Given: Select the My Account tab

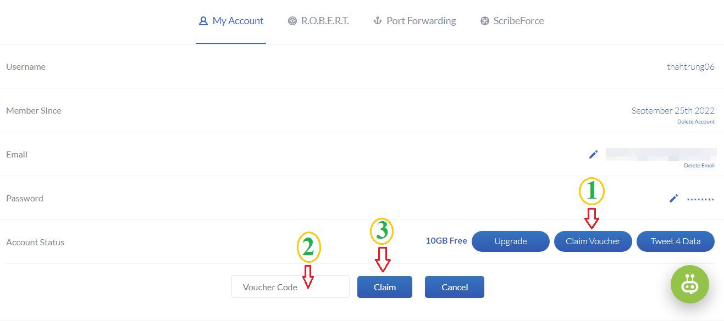Looking at the screenshot, I should (x=231, y=21).
